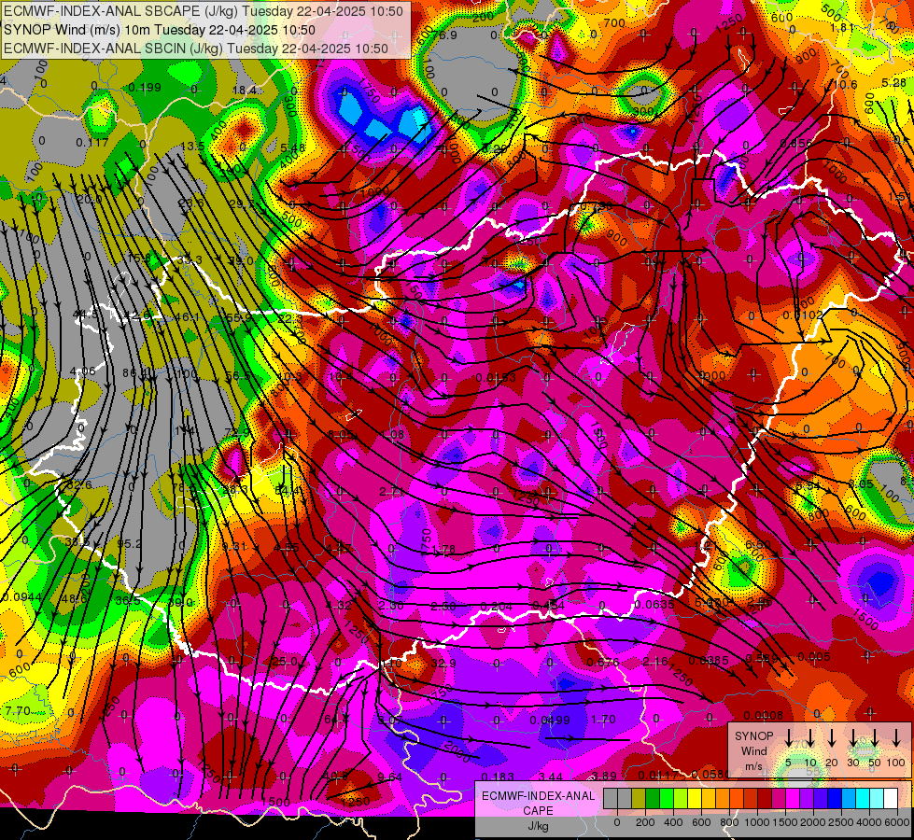Click the station value '0.199'
The height and width of the screenshot is (840, 914).
[x=145, y=88]
